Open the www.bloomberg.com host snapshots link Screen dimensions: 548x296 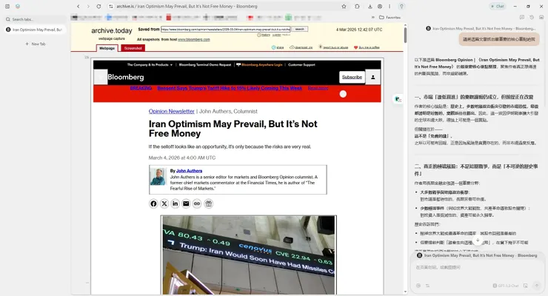pos(194,39)
